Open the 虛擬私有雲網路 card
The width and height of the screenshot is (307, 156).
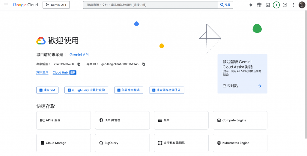181,143
